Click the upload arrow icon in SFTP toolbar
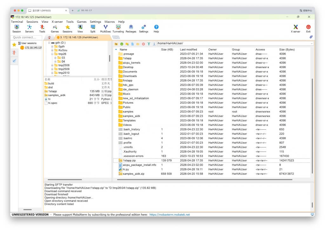This screenshot has width=325, height=230. tap(149, 44)
